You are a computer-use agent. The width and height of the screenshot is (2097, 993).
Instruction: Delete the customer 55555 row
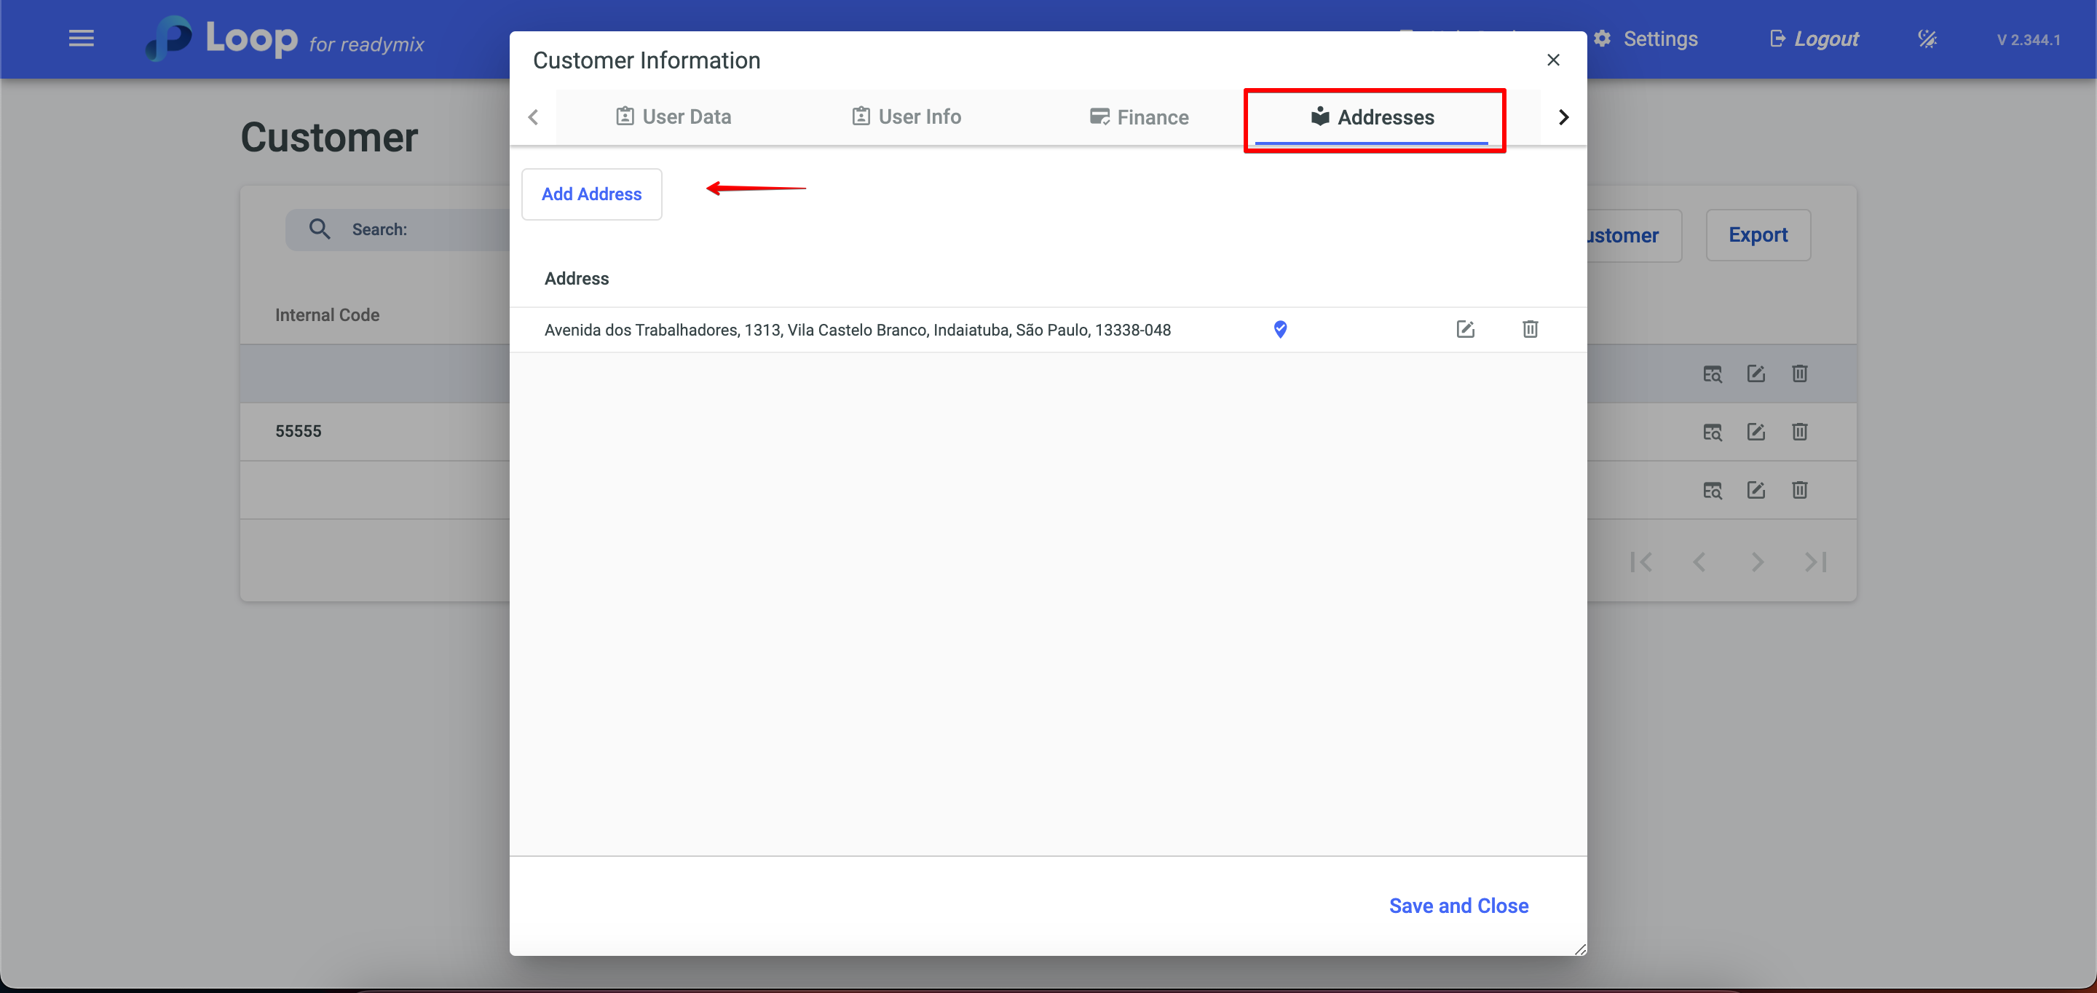pos(1799,432)
